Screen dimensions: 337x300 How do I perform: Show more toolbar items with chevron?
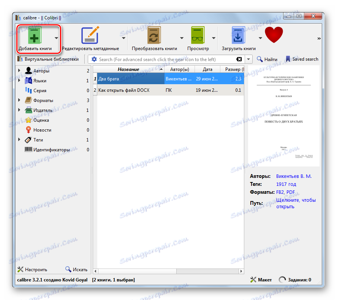[x=319, y=38]
